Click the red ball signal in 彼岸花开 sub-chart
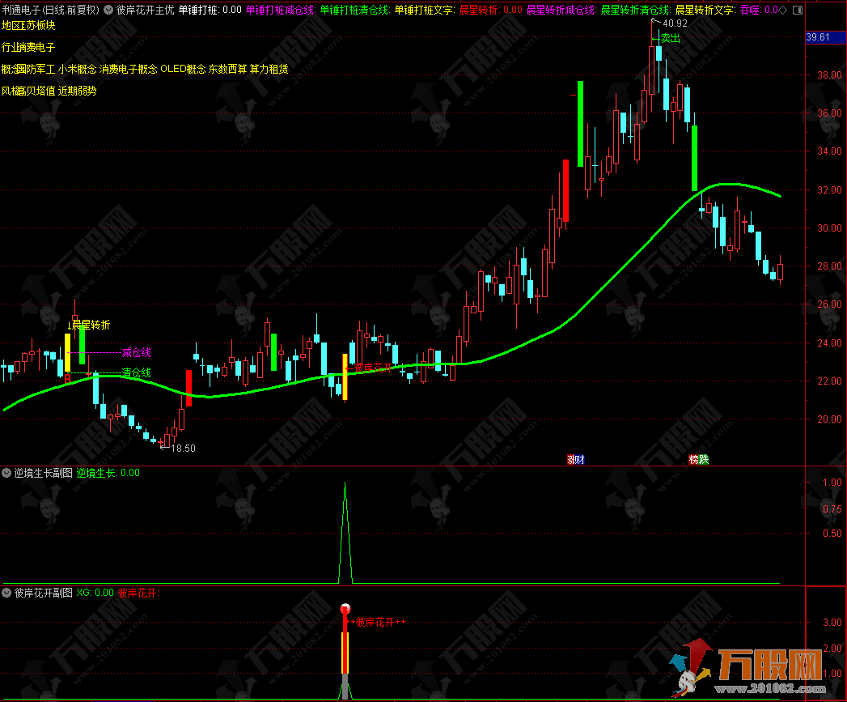Viewport: 847px width, 702px height. tap(345, 608)
